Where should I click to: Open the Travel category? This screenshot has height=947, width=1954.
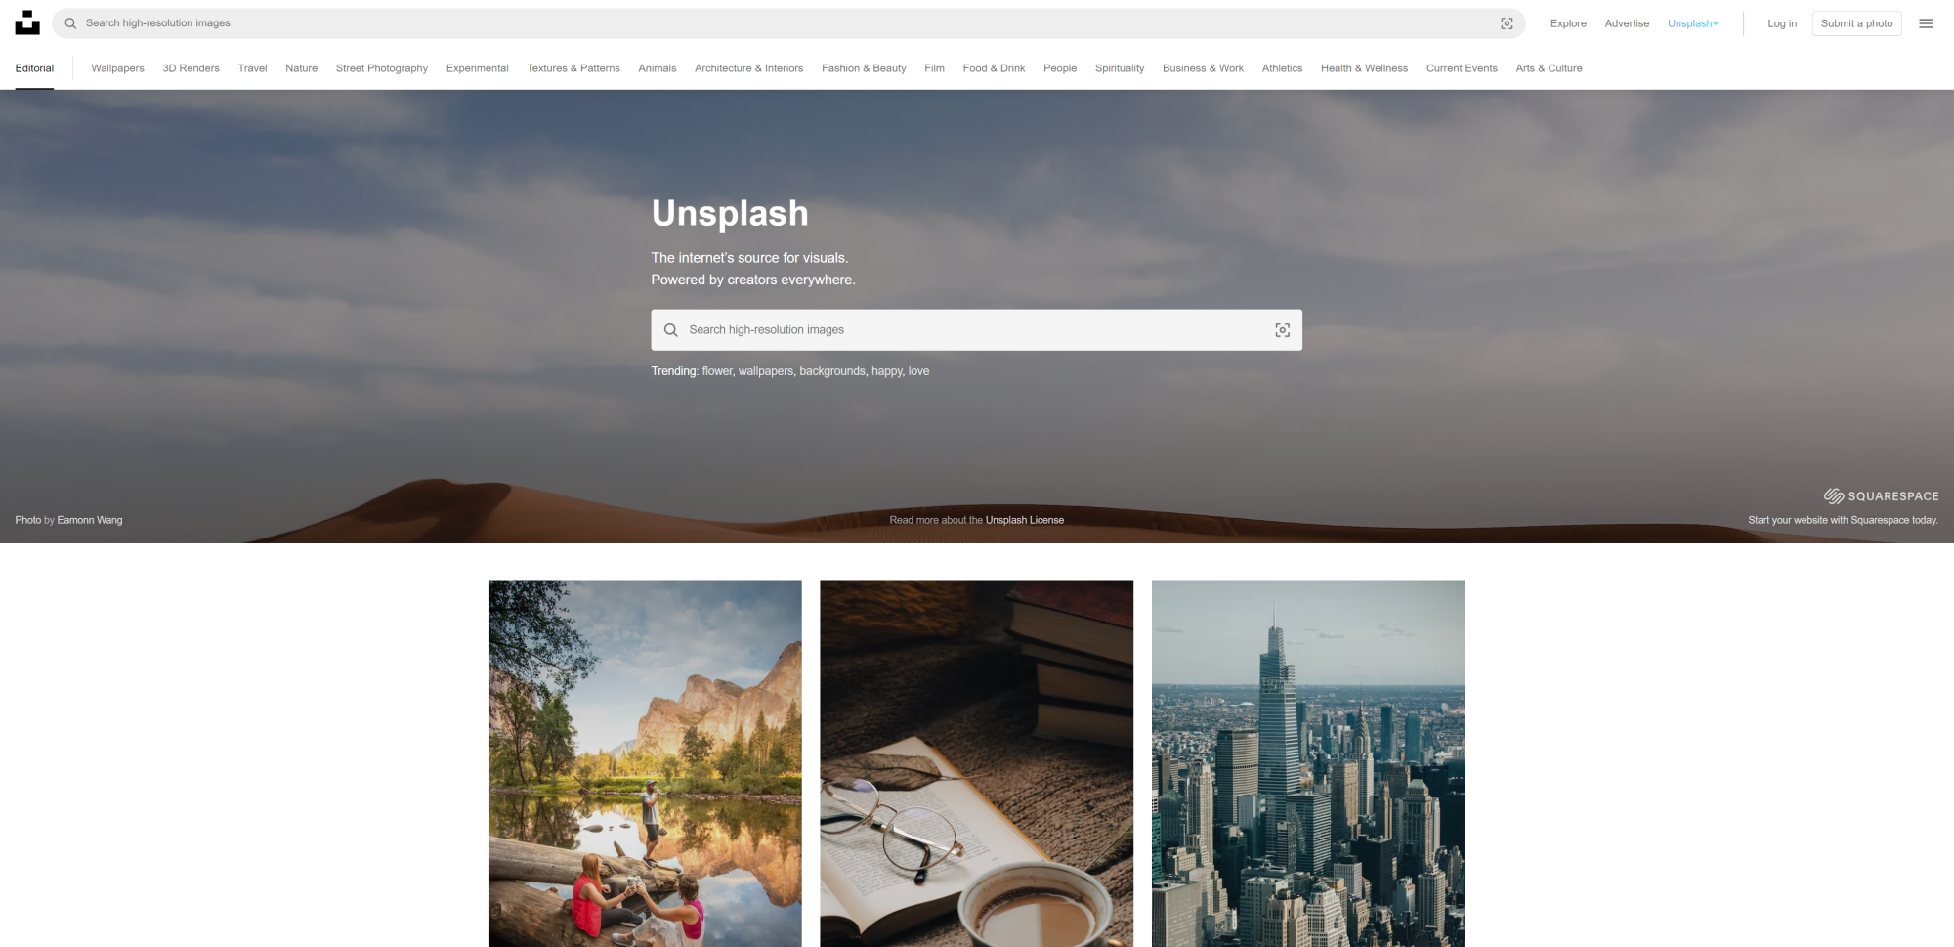coord(252,68)
